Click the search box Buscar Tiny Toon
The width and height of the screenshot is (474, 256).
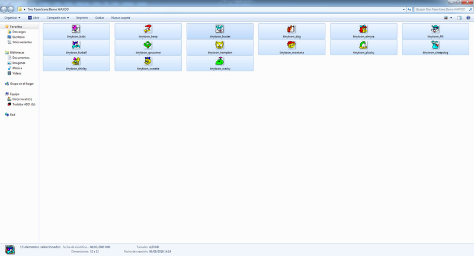tap(443, 9)
